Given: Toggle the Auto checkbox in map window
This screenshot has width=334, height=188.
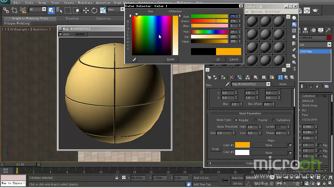Looking at the screenshot, I should pyautogui.click(x=61, y=34).
